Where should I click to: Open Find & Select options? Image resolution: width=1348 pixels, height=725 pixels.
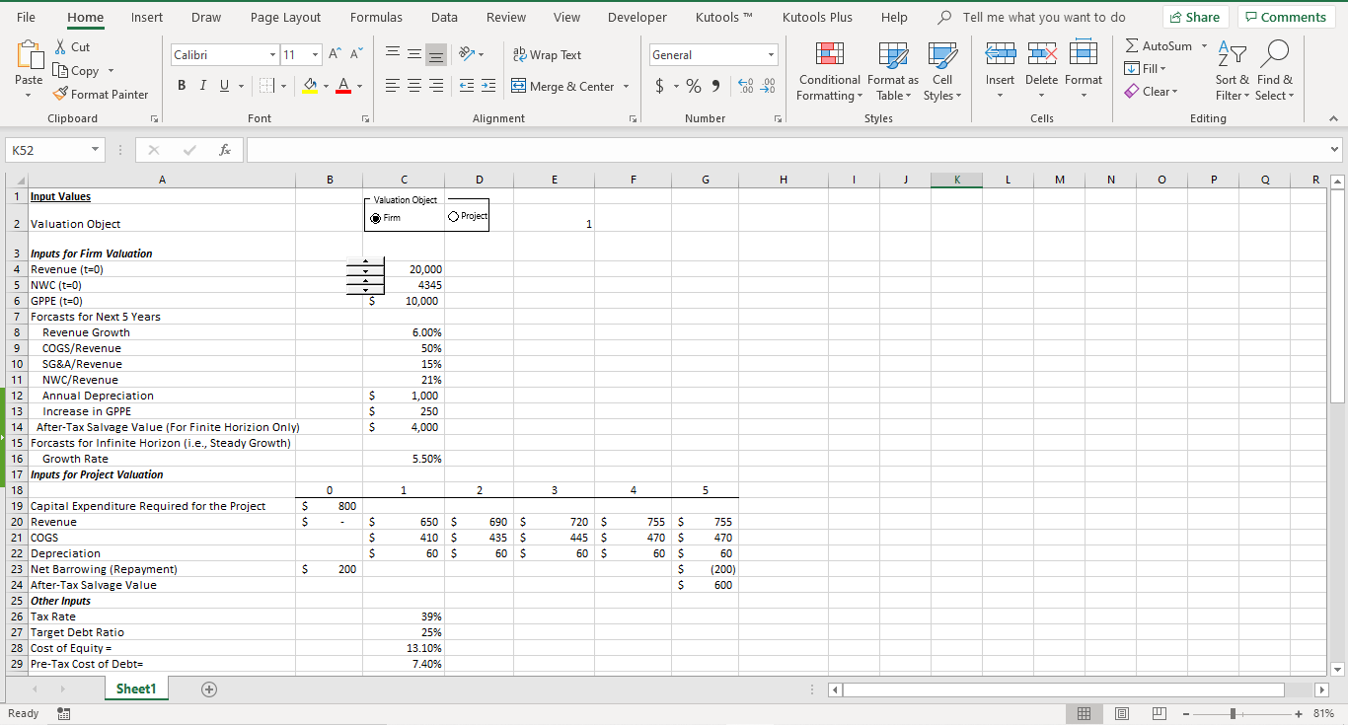point(1274,72)
